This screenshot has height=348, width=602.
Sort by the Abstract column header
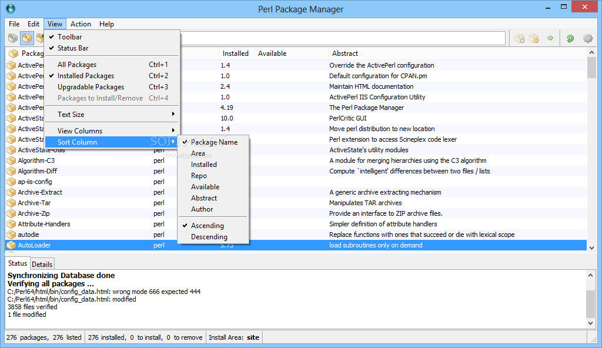pos(457,53)
